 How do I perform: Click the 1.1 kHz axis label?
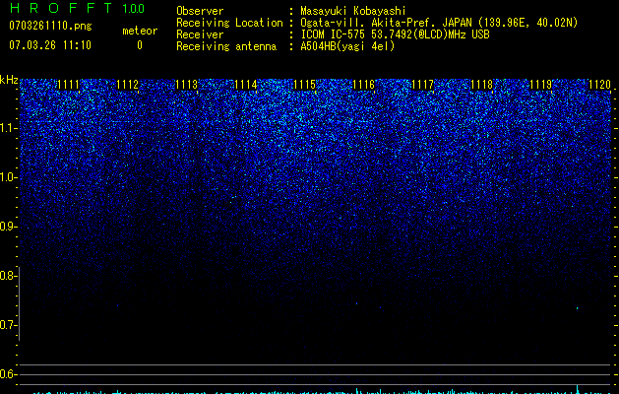8,128
